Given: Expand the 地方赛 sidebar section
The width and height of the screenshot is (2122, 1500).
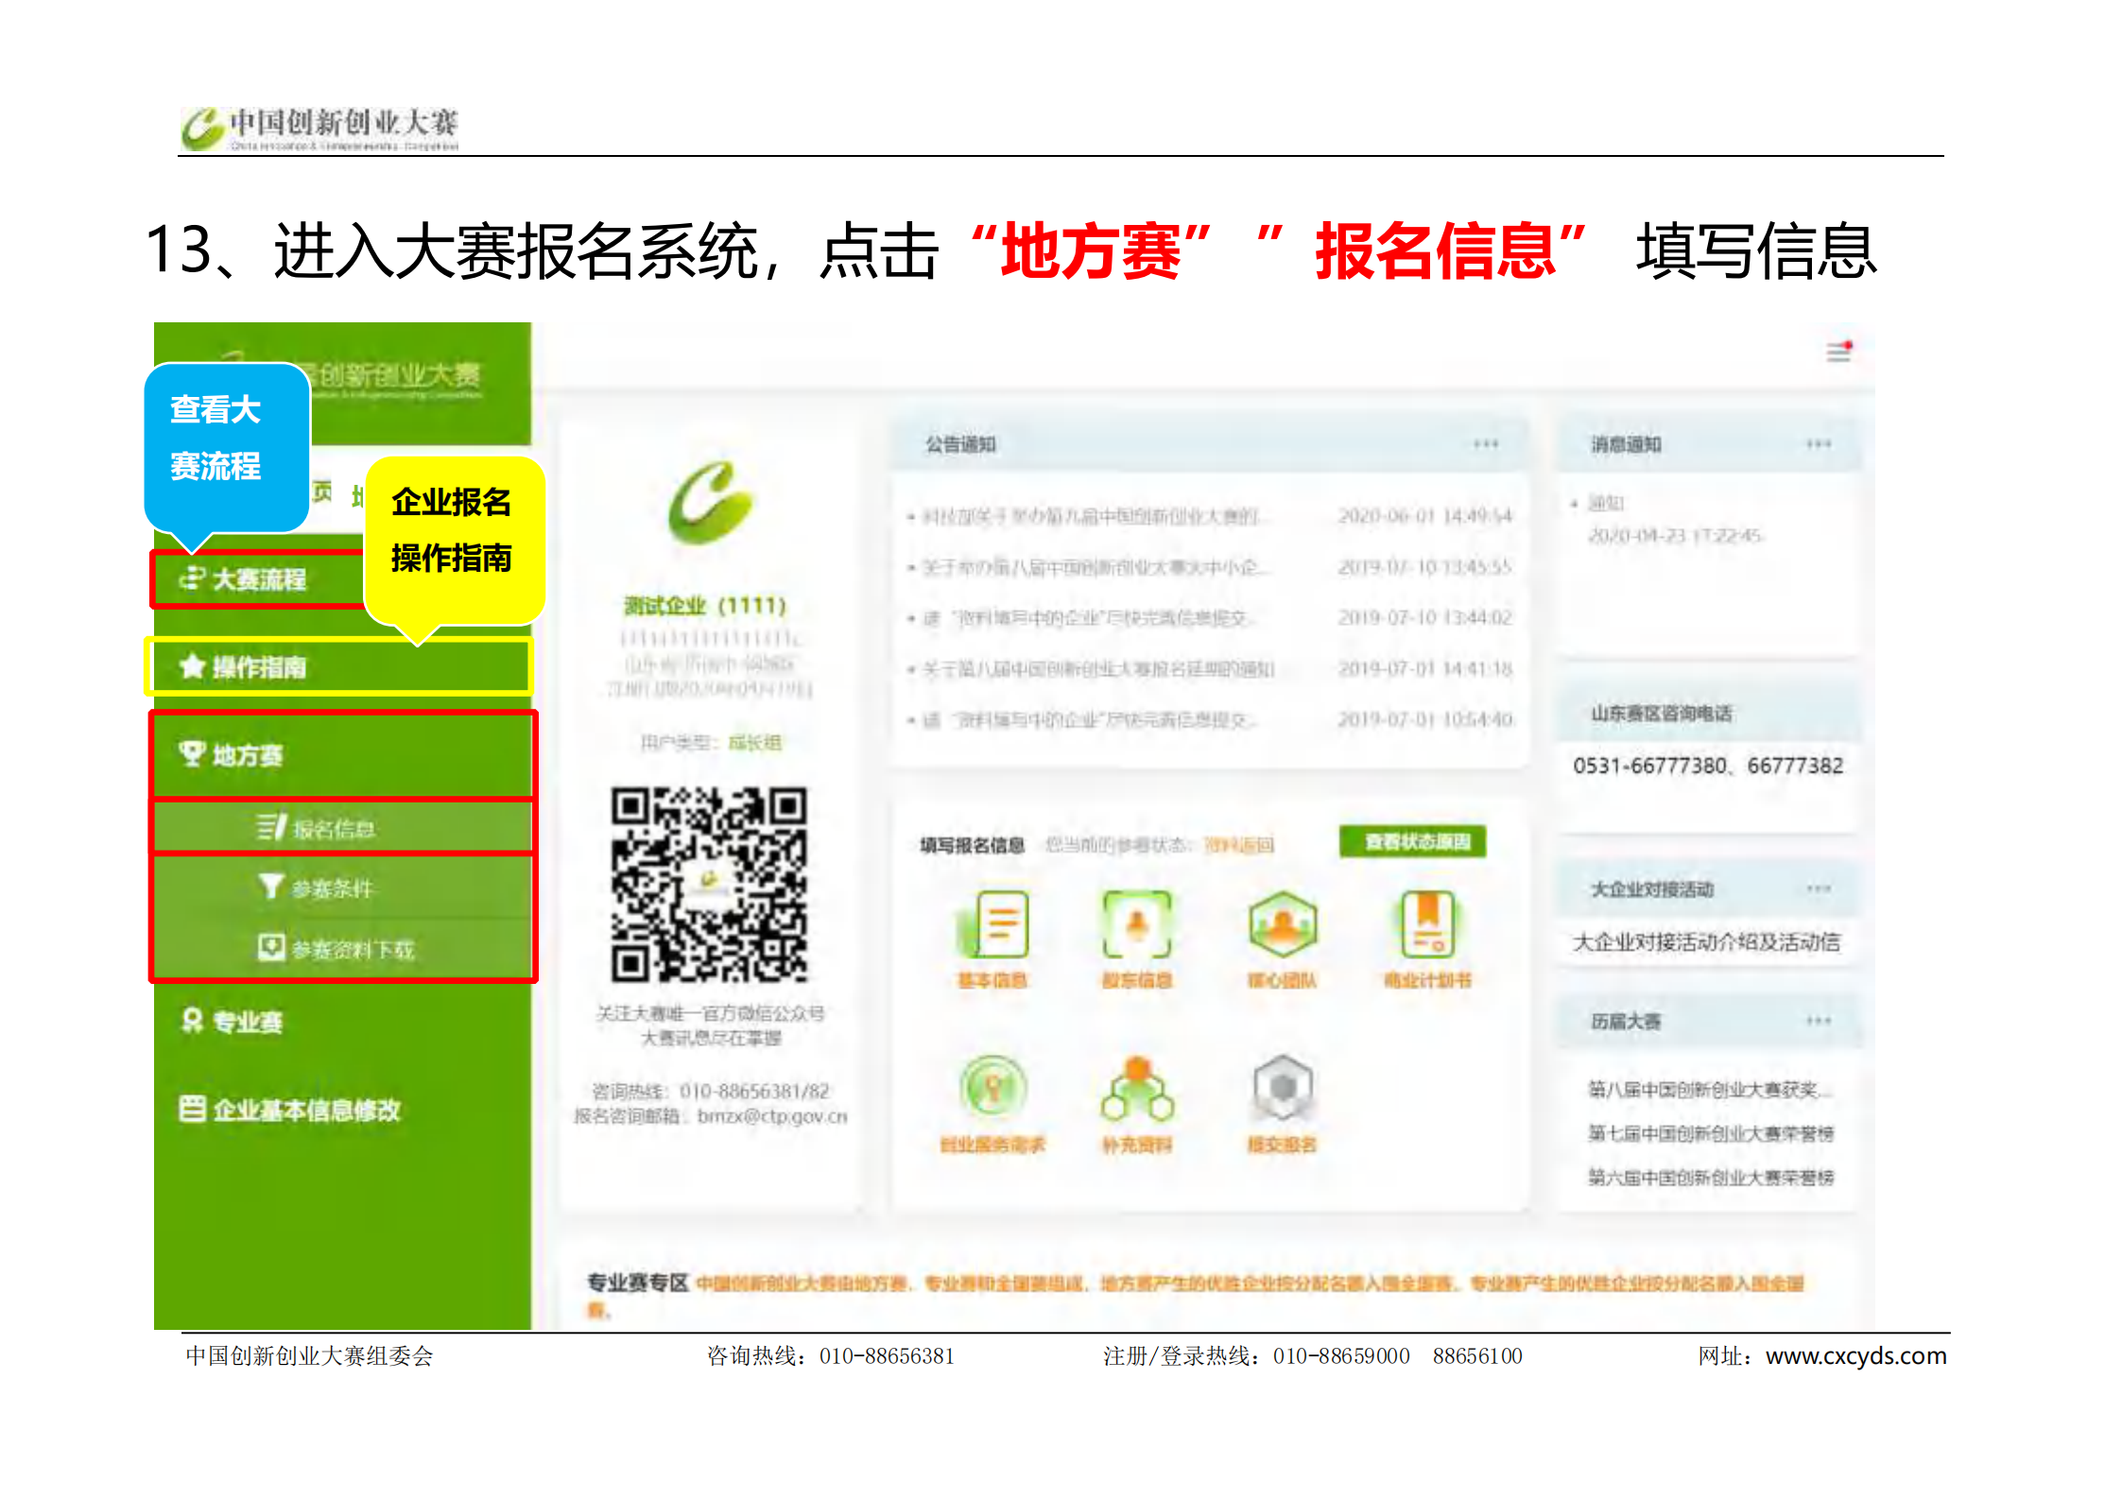Looking at the screenshot, I should click(248, 755).
